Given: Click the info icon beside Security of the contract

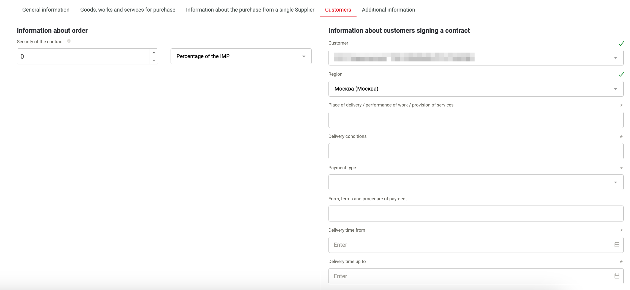Looking at the screenshot, I should [69, 41].
